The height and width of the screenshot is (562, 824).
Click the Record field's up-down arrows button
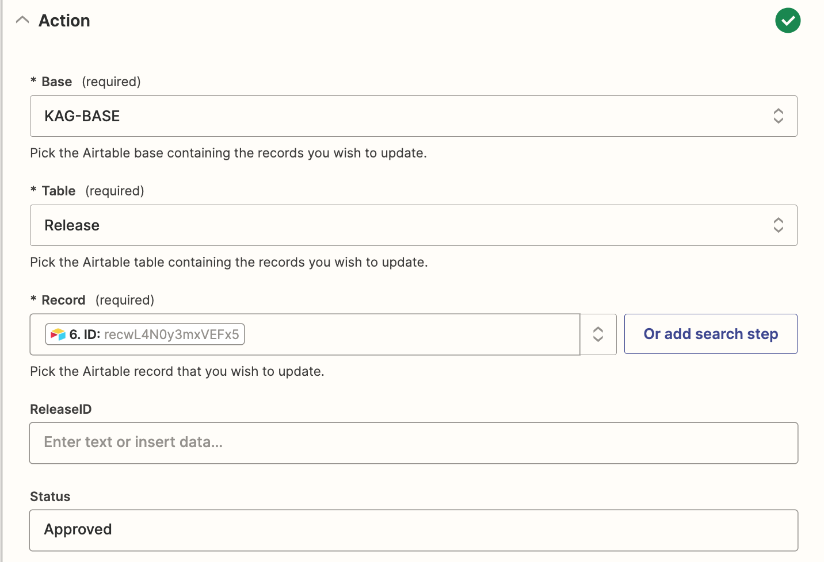598,334
